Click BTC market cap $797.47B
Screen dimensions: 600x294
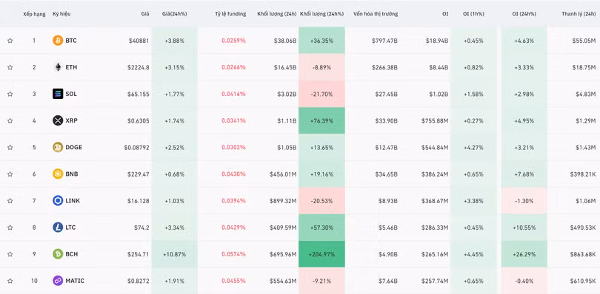[x=384, y=41]
